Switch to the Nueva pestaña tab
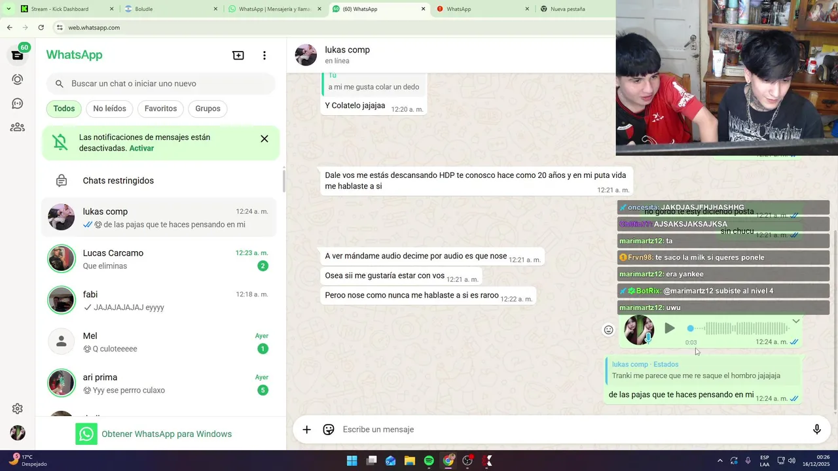The width and height of the screenshot is (838, 471). tap(576, 9)
